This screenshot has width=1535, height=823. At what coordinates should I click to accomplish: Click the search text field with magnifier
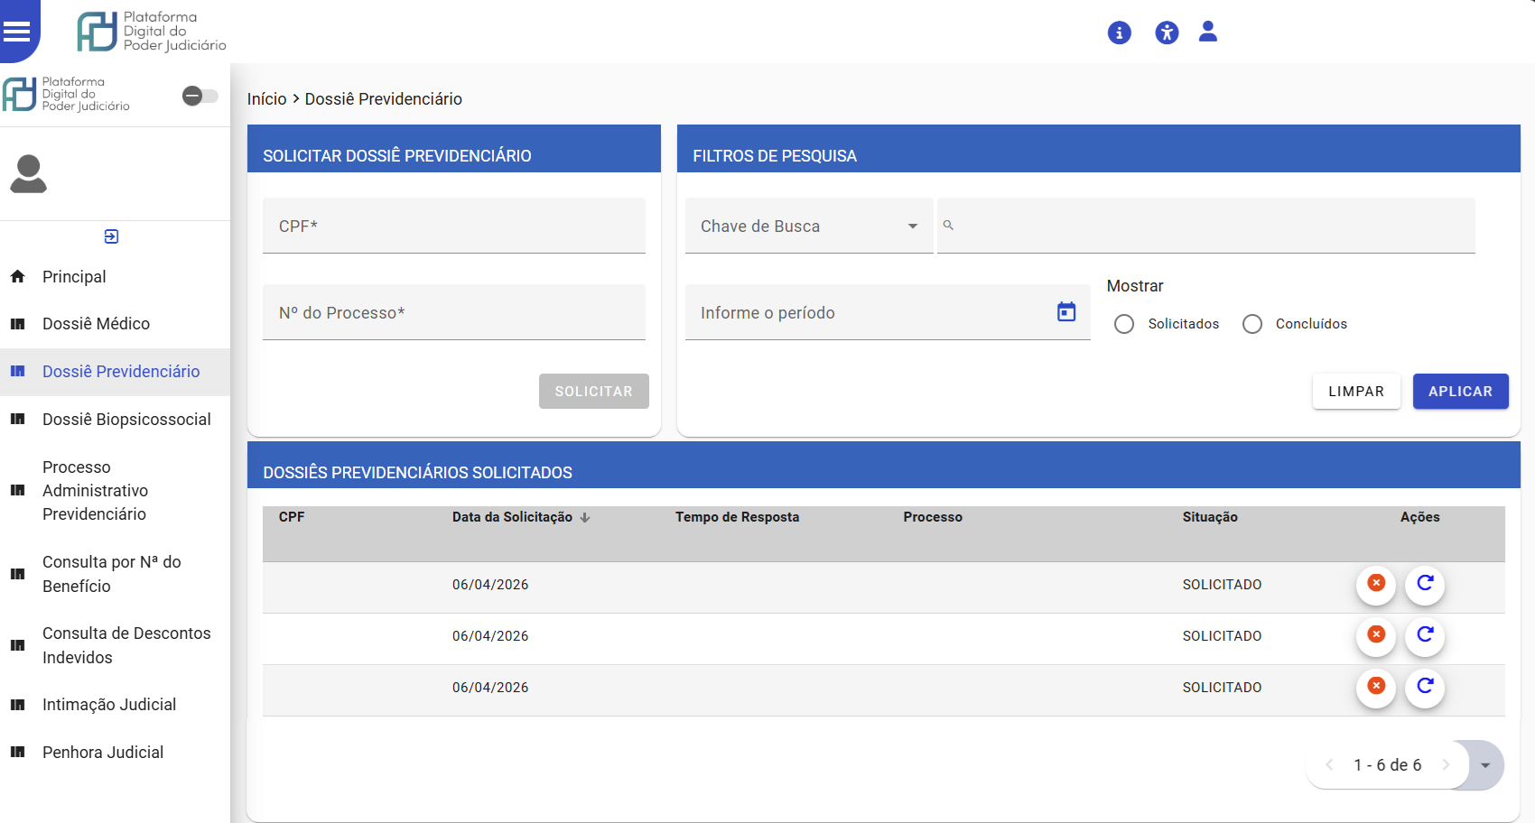1206,226
